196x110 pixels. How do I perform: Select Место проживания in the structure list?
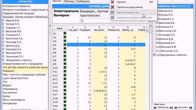[14, 100]
